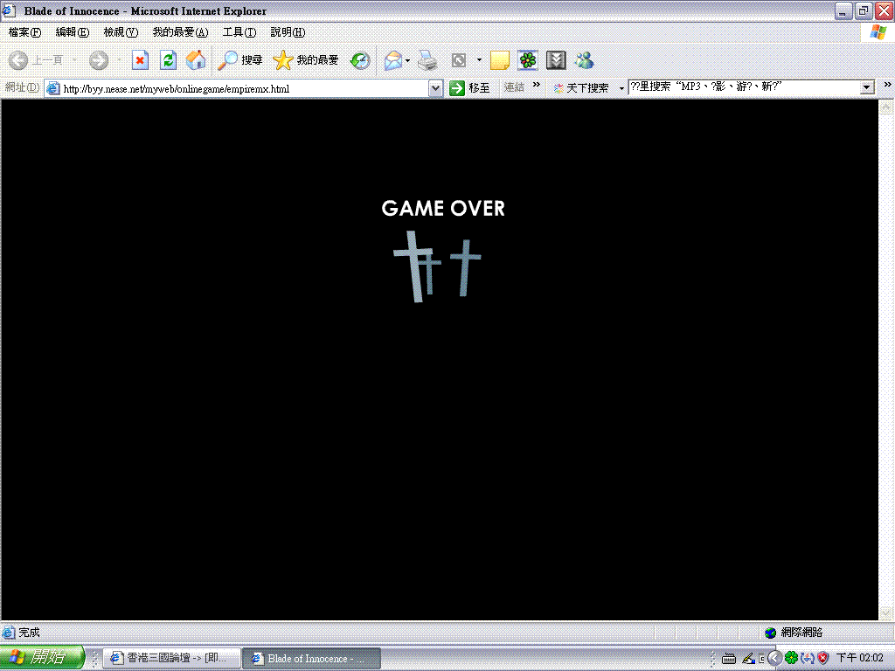Screen dimensions: 895x671
Task: Click the ICQ flower toolbar icon
Action: coord(528,60)
